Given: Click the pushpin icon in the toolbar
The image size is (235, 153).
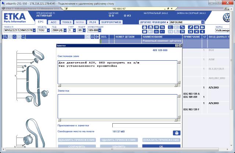Looking at the screenshot, I should click(x=191, y=27).
